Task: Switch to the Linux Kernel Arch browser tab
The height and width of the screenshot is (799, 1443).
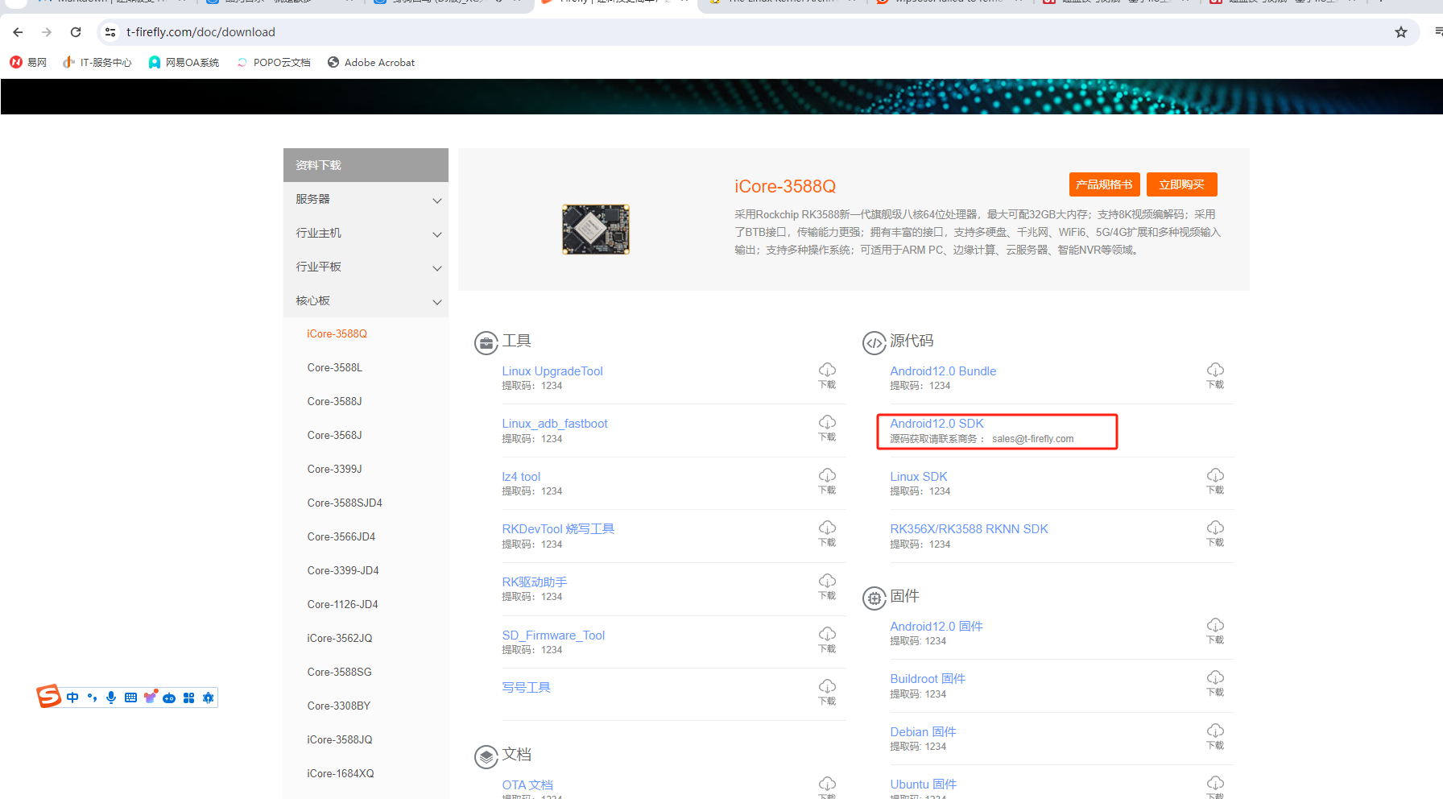Action: [x=773, y=3]
